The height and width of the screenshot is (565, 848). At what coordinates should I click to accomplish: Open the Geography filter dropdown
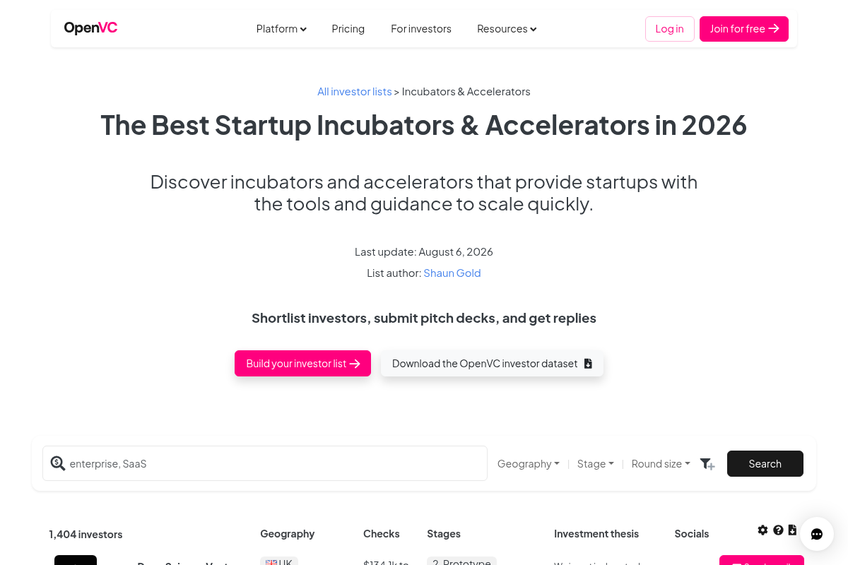pyautogui.click(x=529, y=464)
